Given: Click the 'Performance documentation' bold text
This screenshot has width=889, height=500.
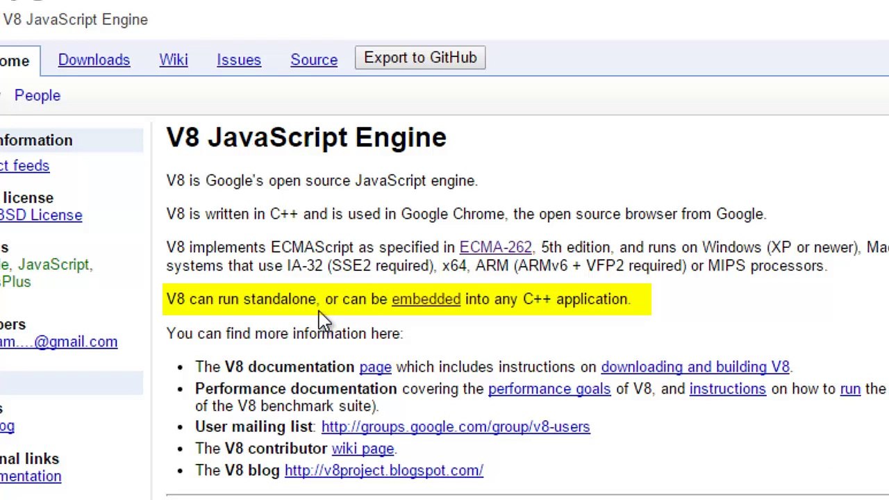Looking at the screenshot, I should [296, 389].
